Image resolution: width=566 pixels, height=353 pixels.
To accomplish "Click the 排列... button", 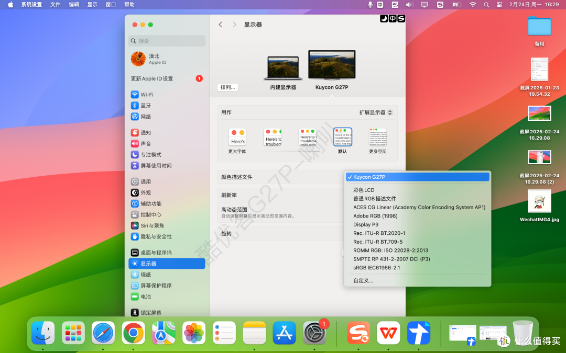I will (x=227, y=87).
